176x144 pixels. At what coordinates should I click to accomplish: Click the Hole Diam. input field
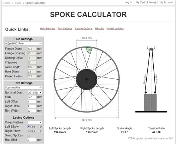click(32, 72)
